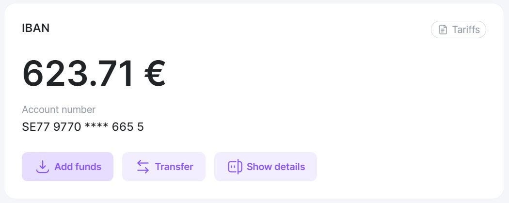Click the Tariffs text label
The image size is (509, 203).
(466, 30)
